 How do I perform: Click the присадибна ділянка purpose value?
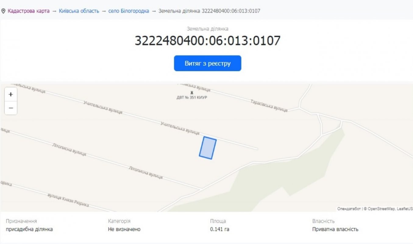tap(29, 229)
